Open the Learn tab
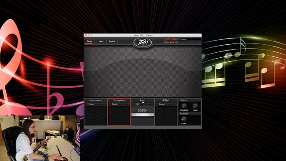 tap(112, 41)
